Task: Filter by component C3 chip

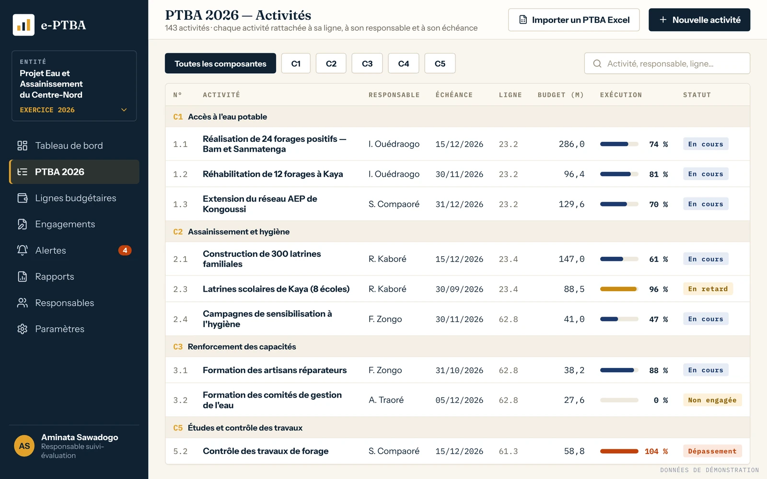Action: pyautogui.click(x=367, y=63)
